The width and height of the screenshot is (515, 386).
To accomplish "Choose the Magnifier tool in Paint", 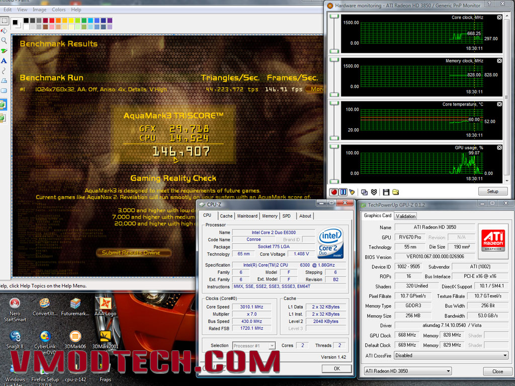I will tap(4, 41).
